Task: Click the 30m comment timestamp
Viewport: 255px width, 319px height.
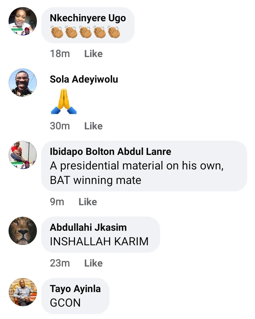Action: coord(60,126)
